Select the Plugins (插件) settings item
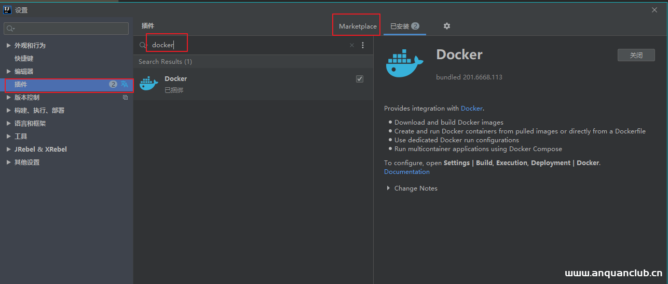The width and height of the screenshot is (668, 284). click(x=66, y=84)
